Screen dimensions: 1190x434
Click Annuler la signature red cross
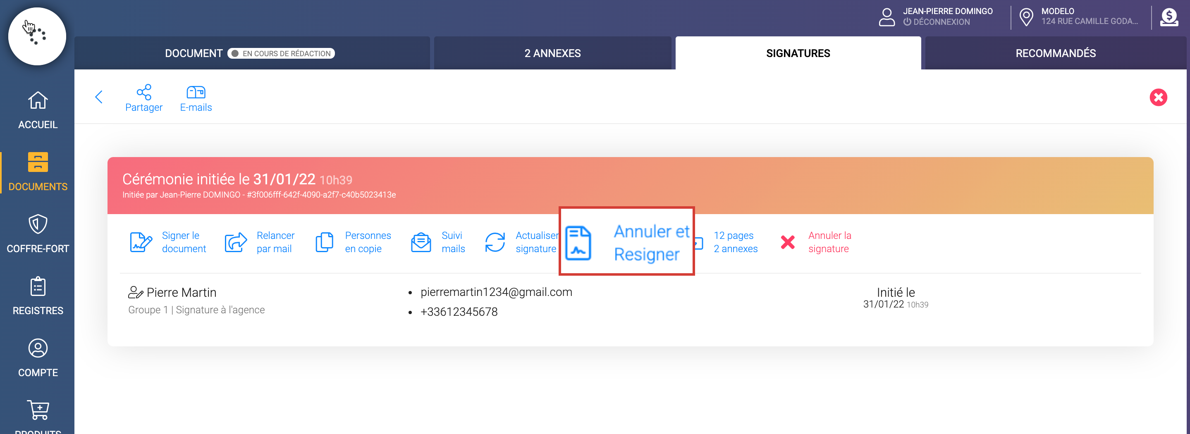click(x=788, y=242)
